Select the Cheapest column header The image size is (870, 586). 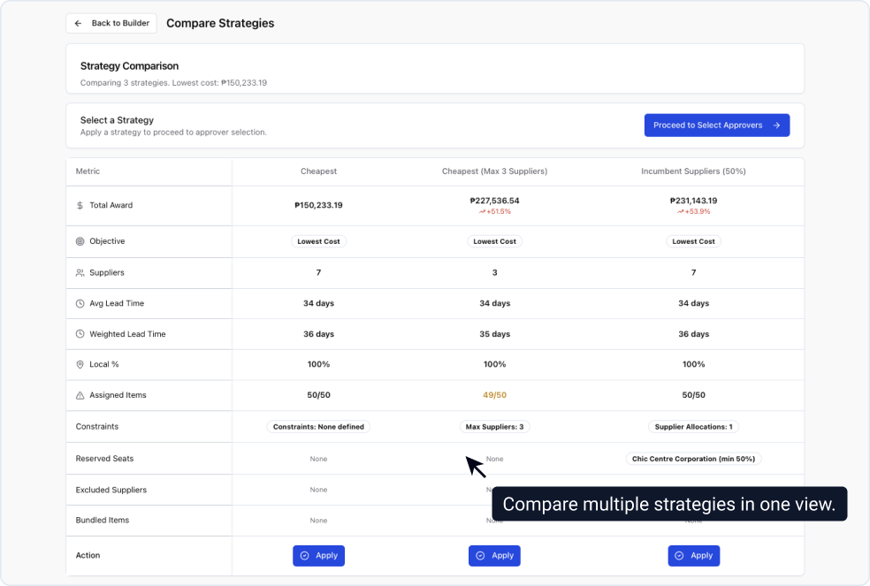tap(318, 171)
